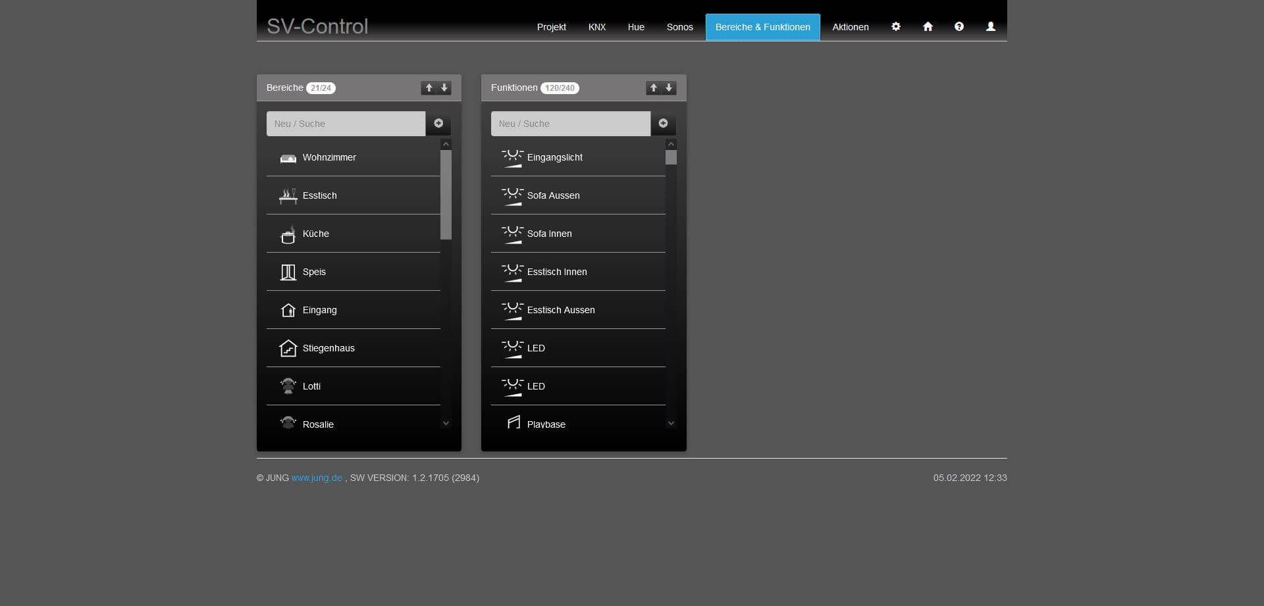
Task: Open the KNX menu
Action: click(x=596, y=27)
